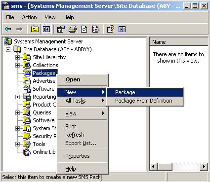Choose Refresh from the context menu

[x=82, y=135]
